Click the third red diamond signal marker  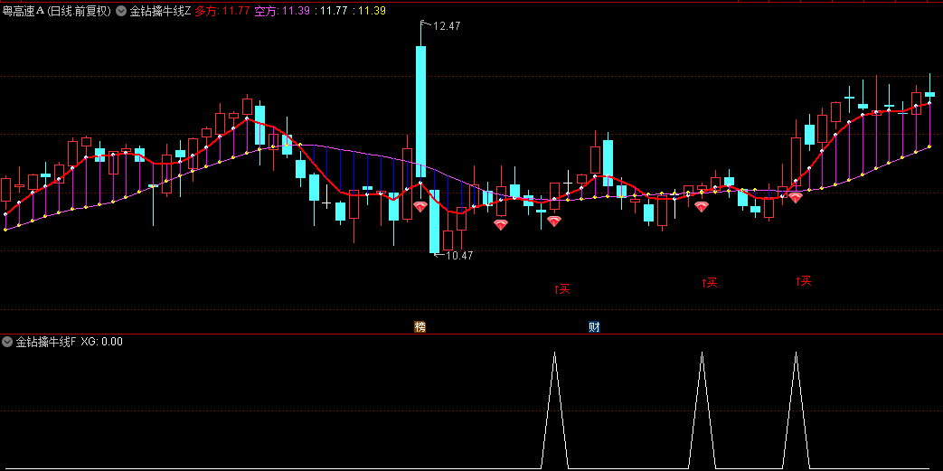pyautogui.click(x=554, y=221)
